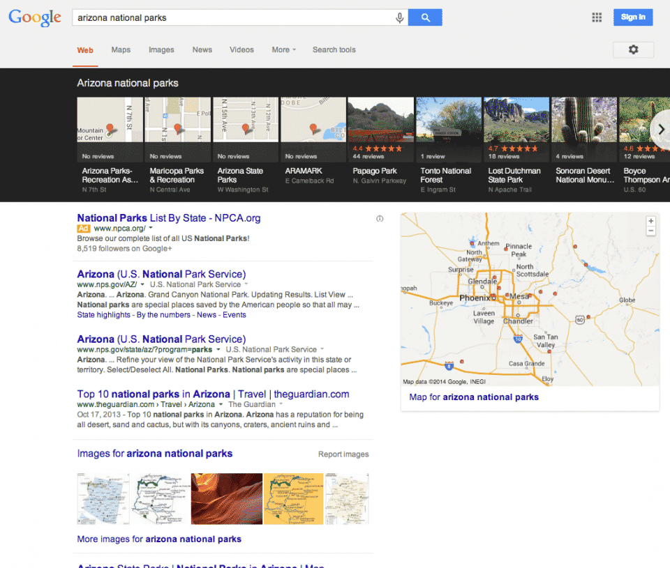Select Tonto National Forest carousel card

click(448, 145)
